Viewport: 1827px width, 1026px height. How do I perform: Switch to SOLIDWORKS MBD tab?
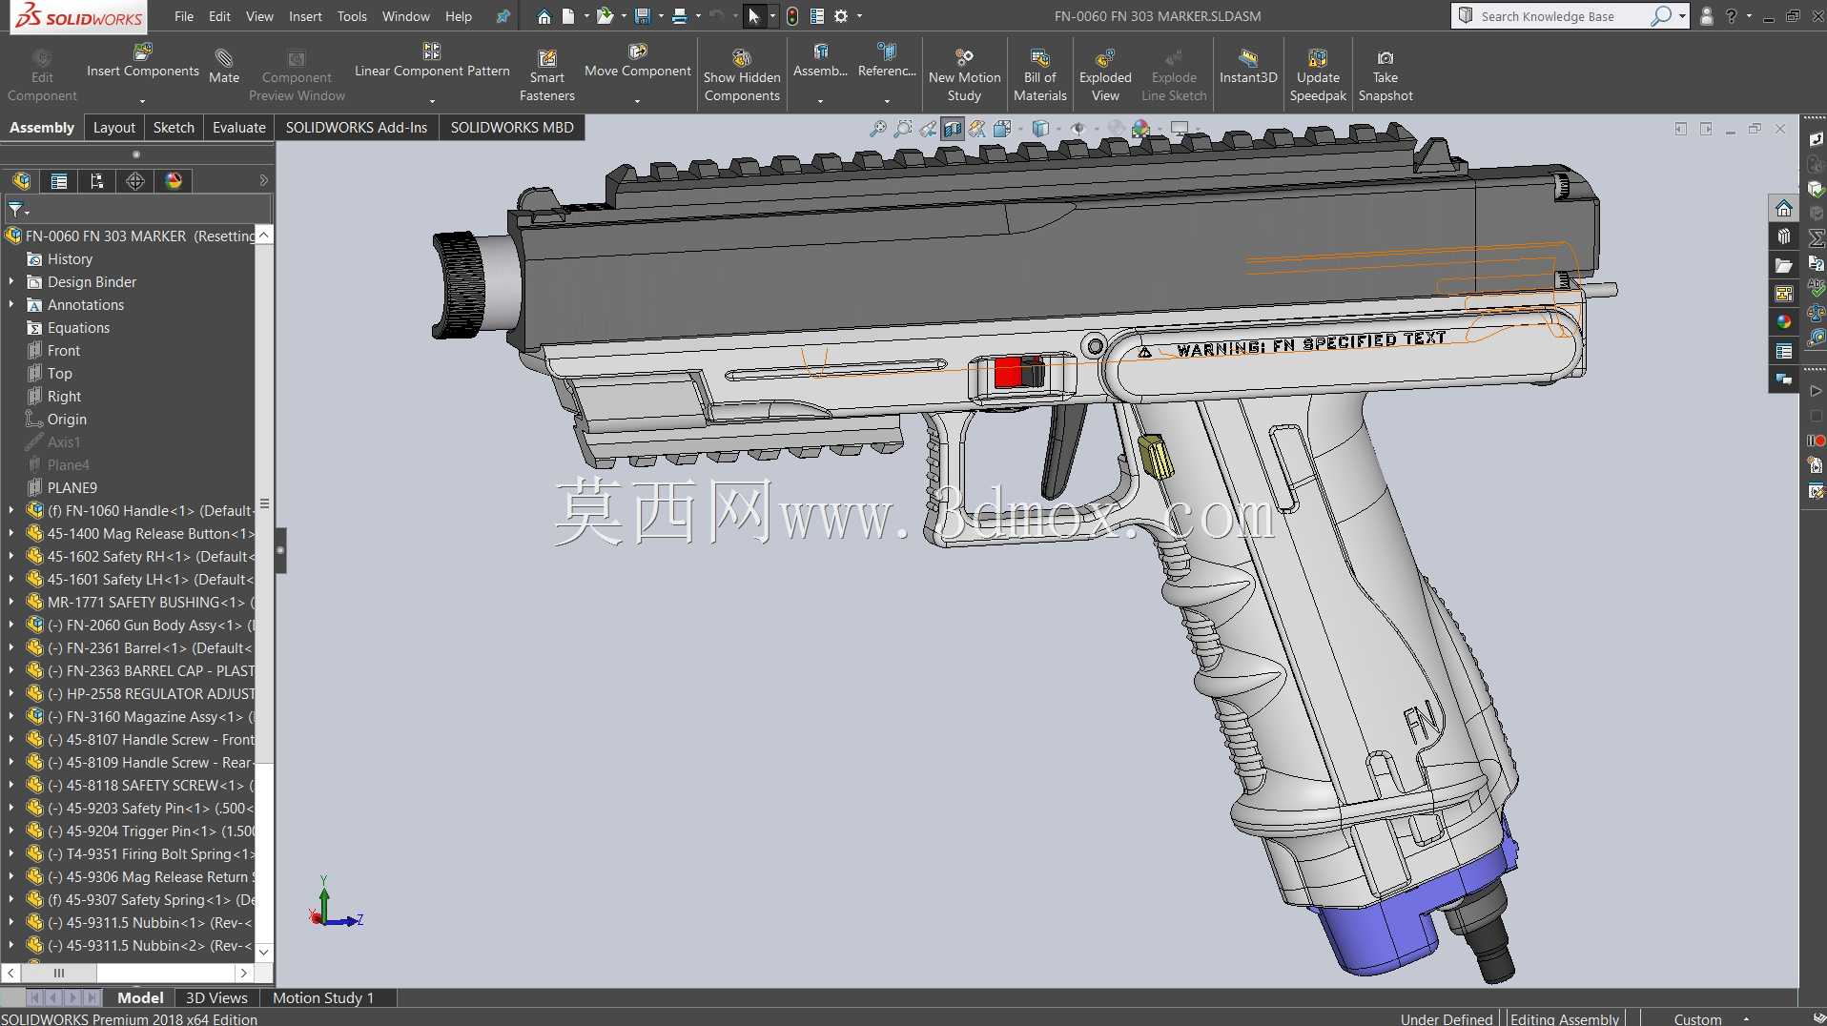point(512,128)
